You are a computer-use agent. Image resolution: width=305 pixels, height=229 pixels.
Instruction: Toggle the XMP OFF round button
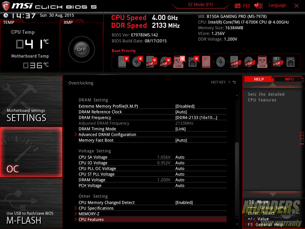click(82, 49)
